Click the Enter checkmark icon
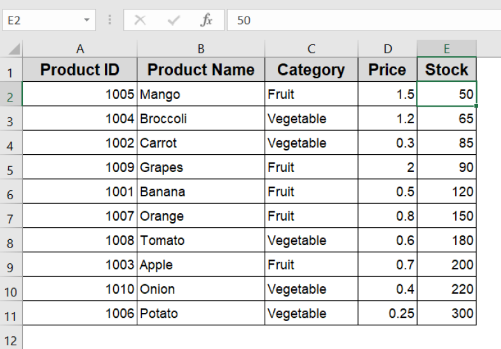The width and height of the screenshot is (501, 349). [x=174, y=20]
